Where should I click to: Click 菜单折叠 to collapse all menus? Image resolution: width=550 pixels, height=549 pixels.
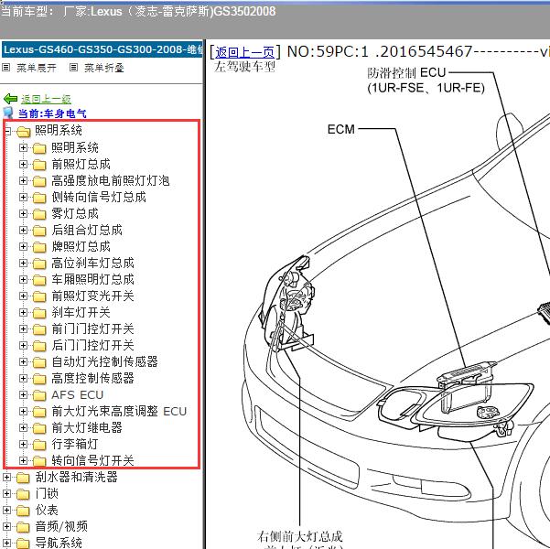(x=104, y=68)
